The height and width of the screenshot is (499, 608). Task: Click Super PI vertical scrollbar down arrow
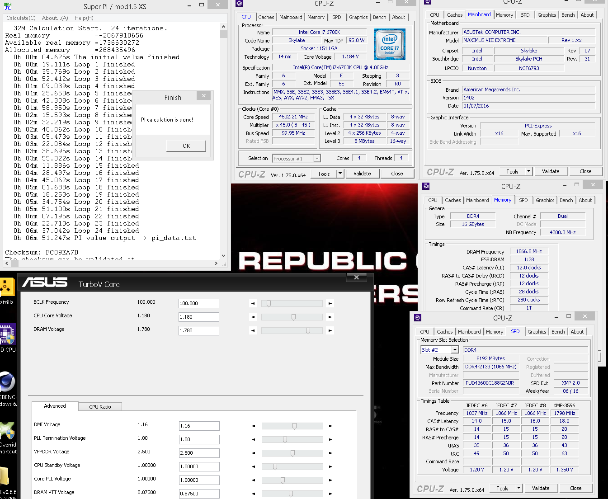click(223, 256)
